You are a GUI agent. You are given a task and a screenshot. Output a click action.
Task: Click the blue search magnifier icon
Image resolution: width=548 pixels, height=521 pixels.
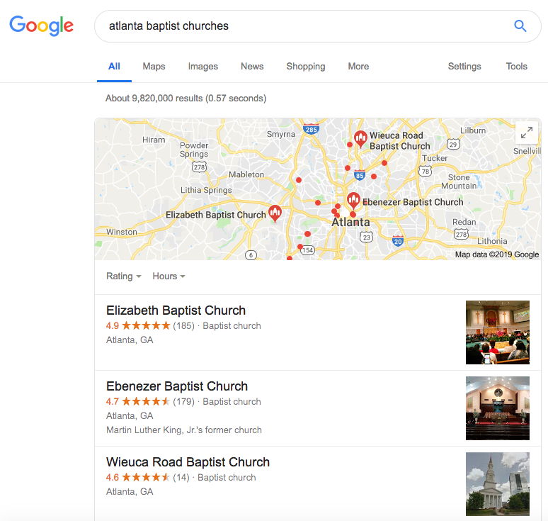520,26
